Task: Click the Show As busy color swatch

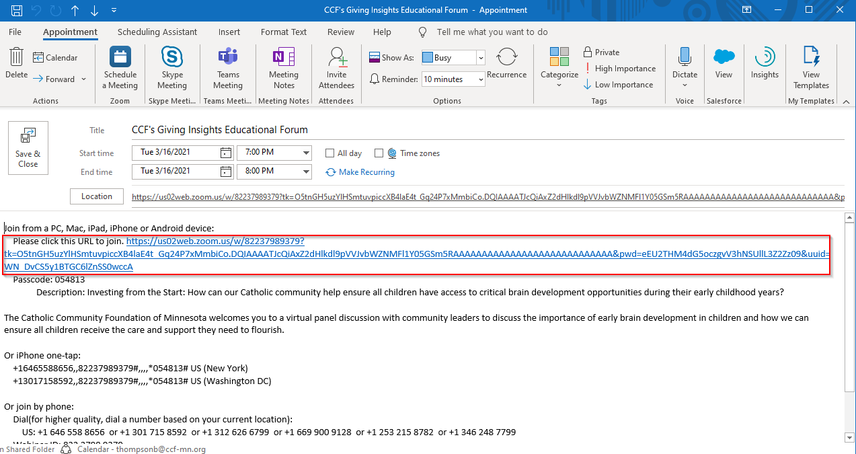Action: coord(428,58)
